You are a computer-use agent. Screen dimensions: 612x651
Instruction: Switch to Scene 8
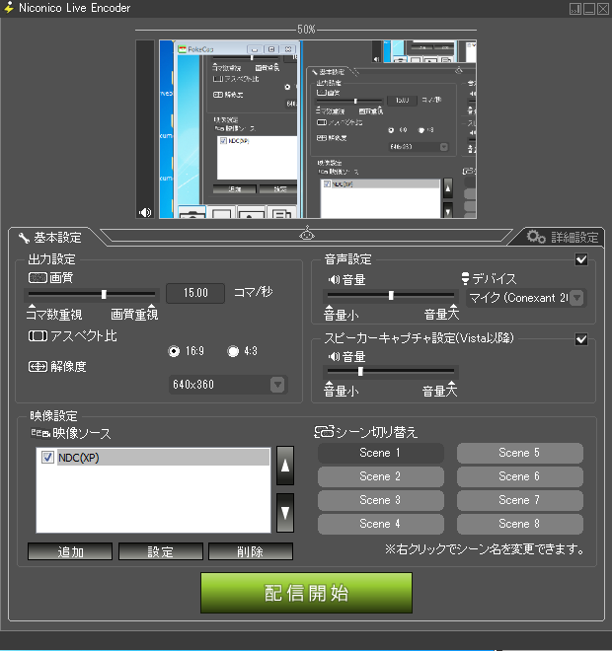tap(520, 524)
